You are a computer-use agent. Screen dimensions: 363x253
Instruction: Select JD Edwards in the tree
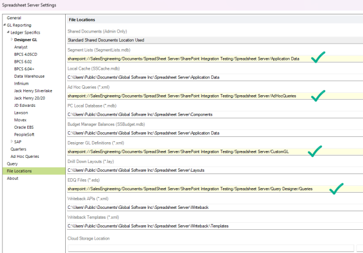click(x=26, y=105)
